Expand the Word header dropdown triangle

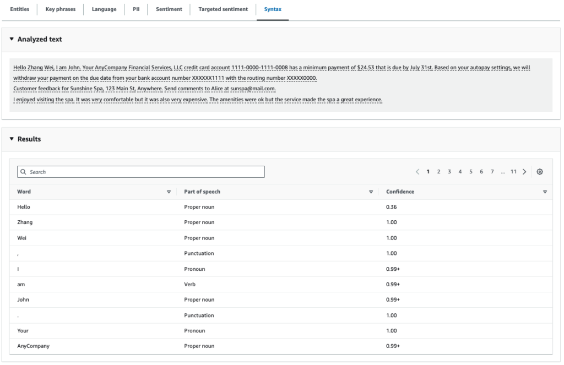(x=169, y=192)
